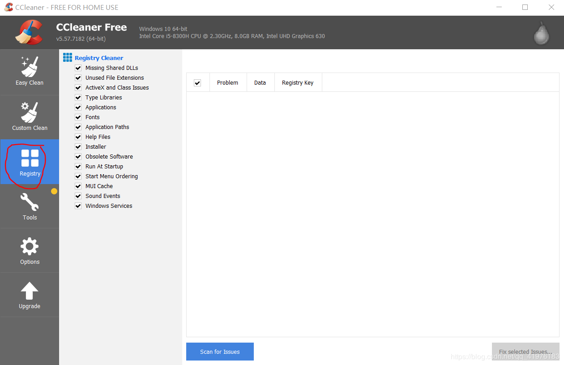Viewport: 564px width, 365px height.
Task: Sort by the Data column header
Action: click(260, 83)
